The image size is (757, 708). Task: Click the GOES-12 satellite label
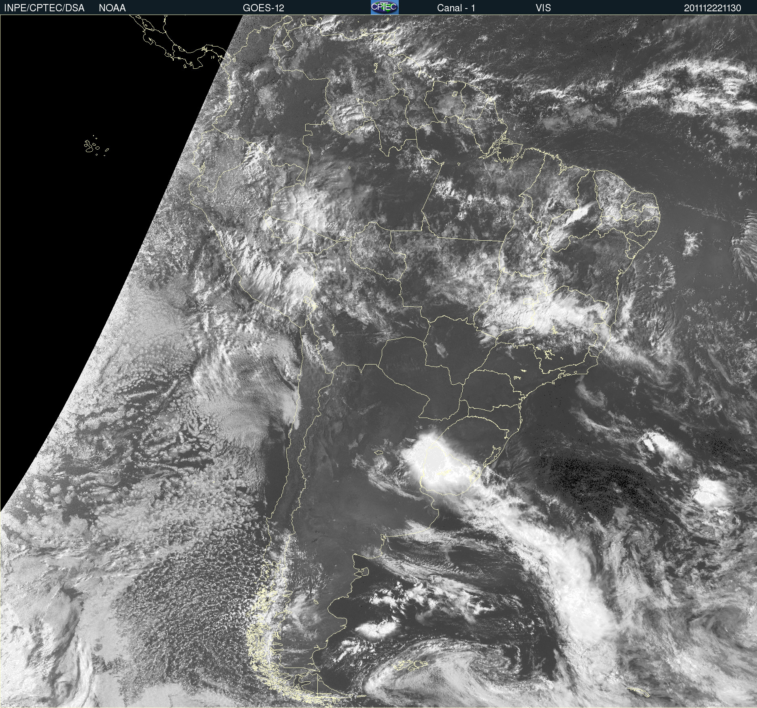264,8
